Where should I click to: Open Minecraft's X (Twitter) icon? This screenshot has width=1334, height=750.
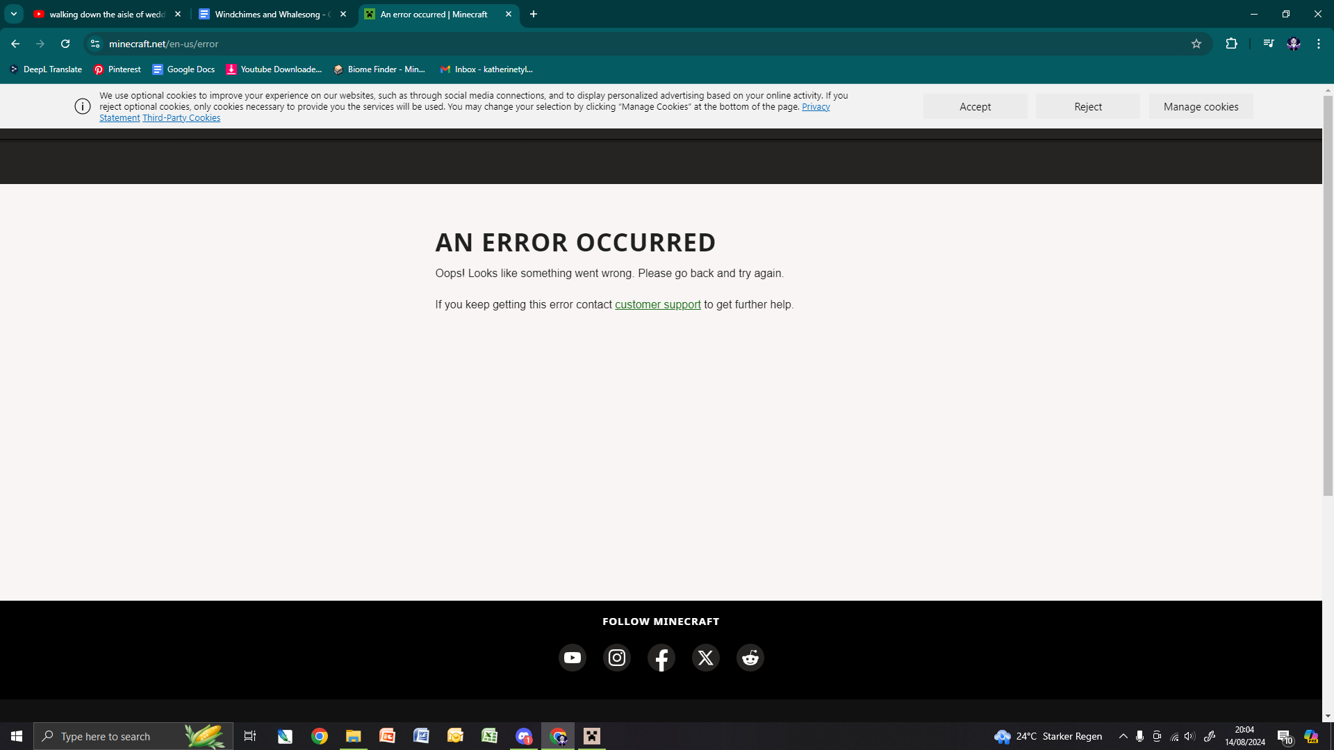[705, 658]
